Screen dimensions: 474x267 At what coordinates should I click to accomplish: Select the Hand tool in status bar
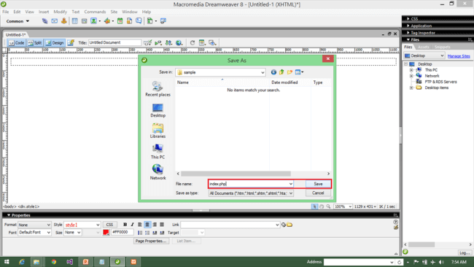tap(322, 206)
